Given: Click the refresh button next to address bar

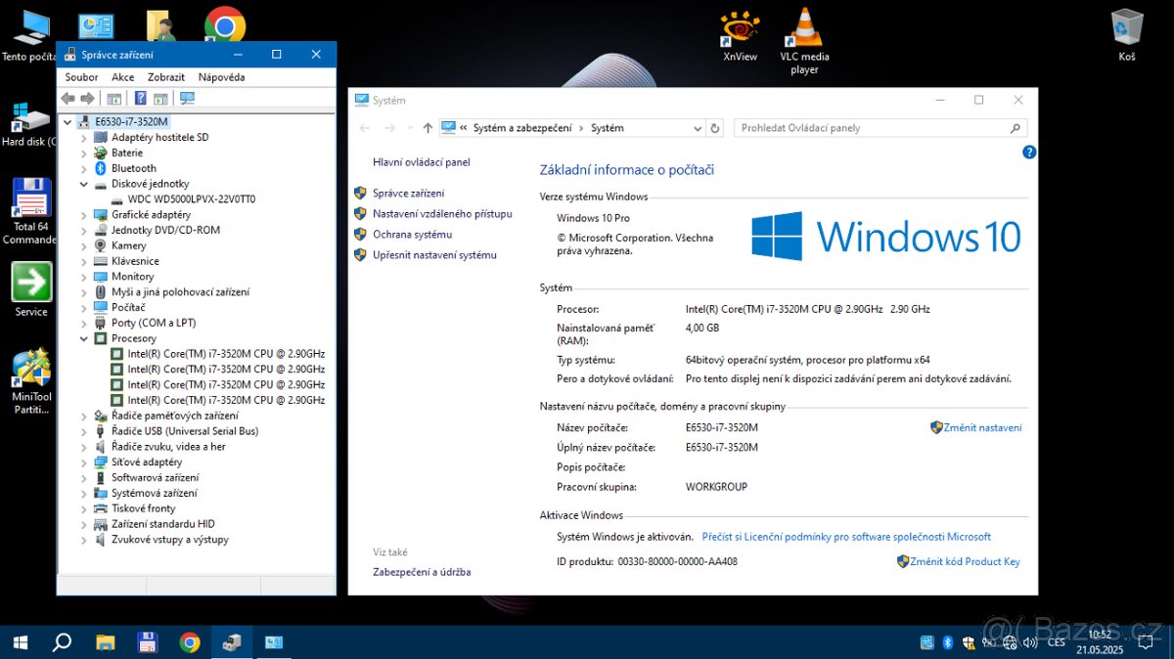Looking at the screenshot, I should tap(715, 128).
